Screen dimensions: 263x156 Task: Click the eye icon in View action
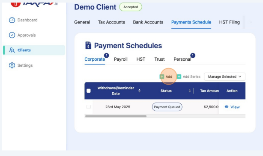(227, 107)
